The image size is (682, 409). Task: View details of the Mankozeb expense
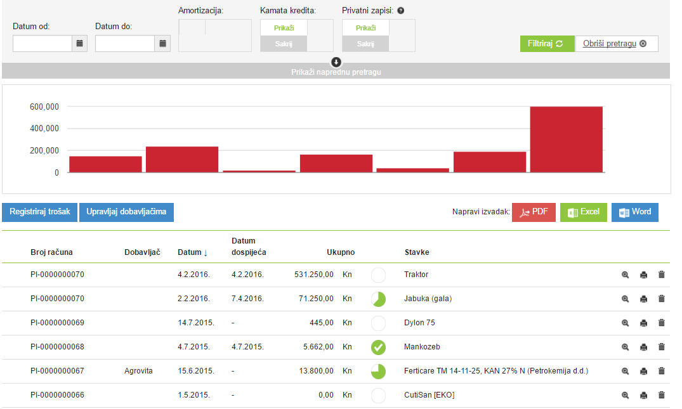[625, 347]
